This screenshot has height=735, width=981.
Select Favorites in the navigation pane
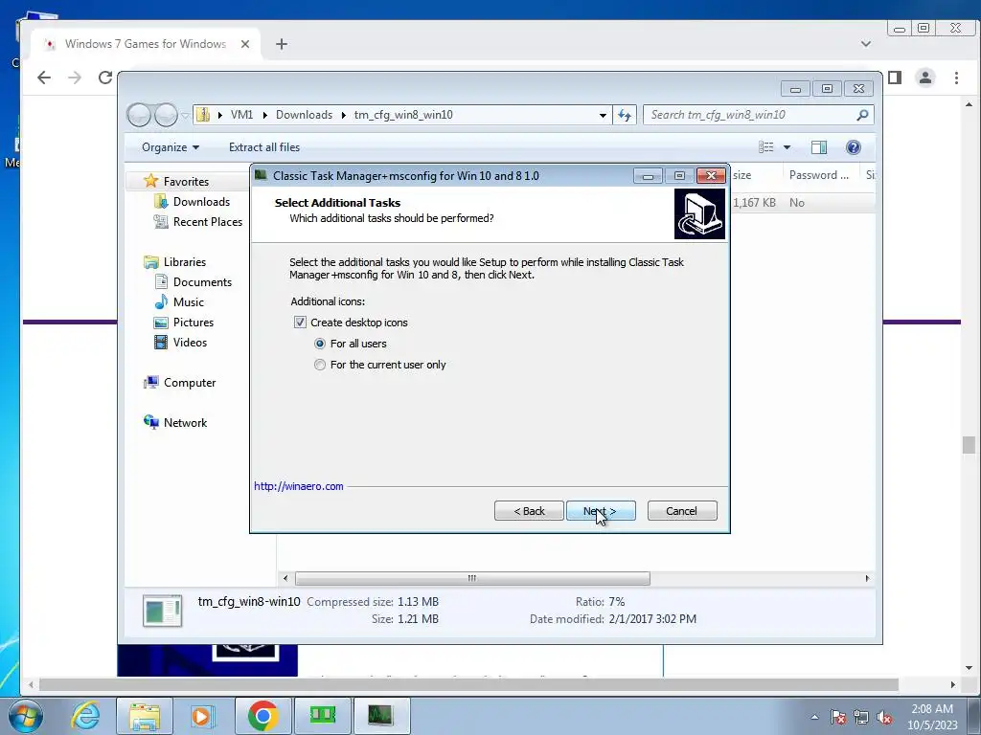(186, 181)
